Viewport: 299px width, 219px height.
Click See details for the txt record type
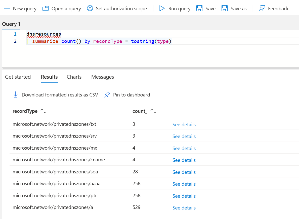point(184,125)
